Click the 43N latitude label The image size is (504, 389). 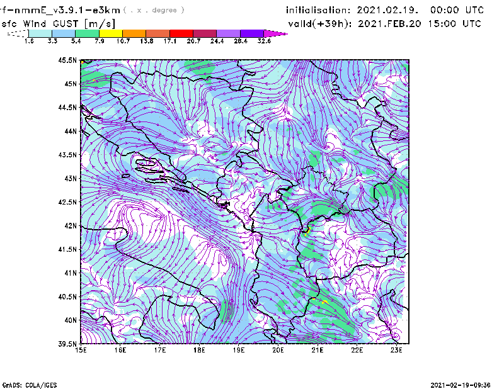tap(71, 178)
